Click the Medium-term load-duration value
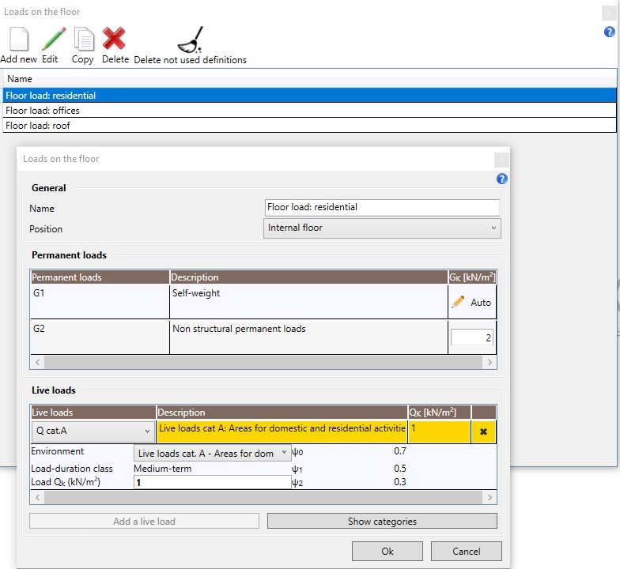 [x=163, y=468]
